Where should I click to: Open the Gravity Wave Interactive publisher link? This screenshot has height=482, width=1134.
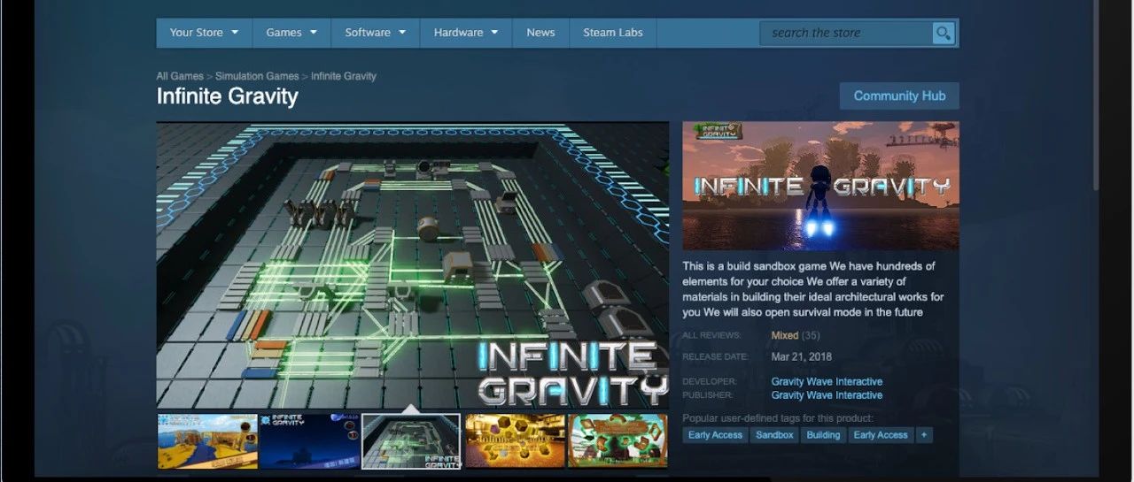point(827,395)
